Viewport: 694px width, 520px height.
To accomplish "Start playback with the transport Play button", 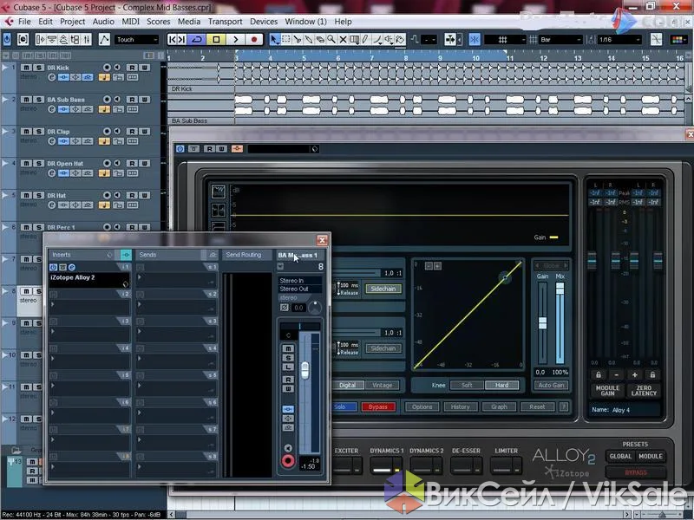I will (235, 40).
